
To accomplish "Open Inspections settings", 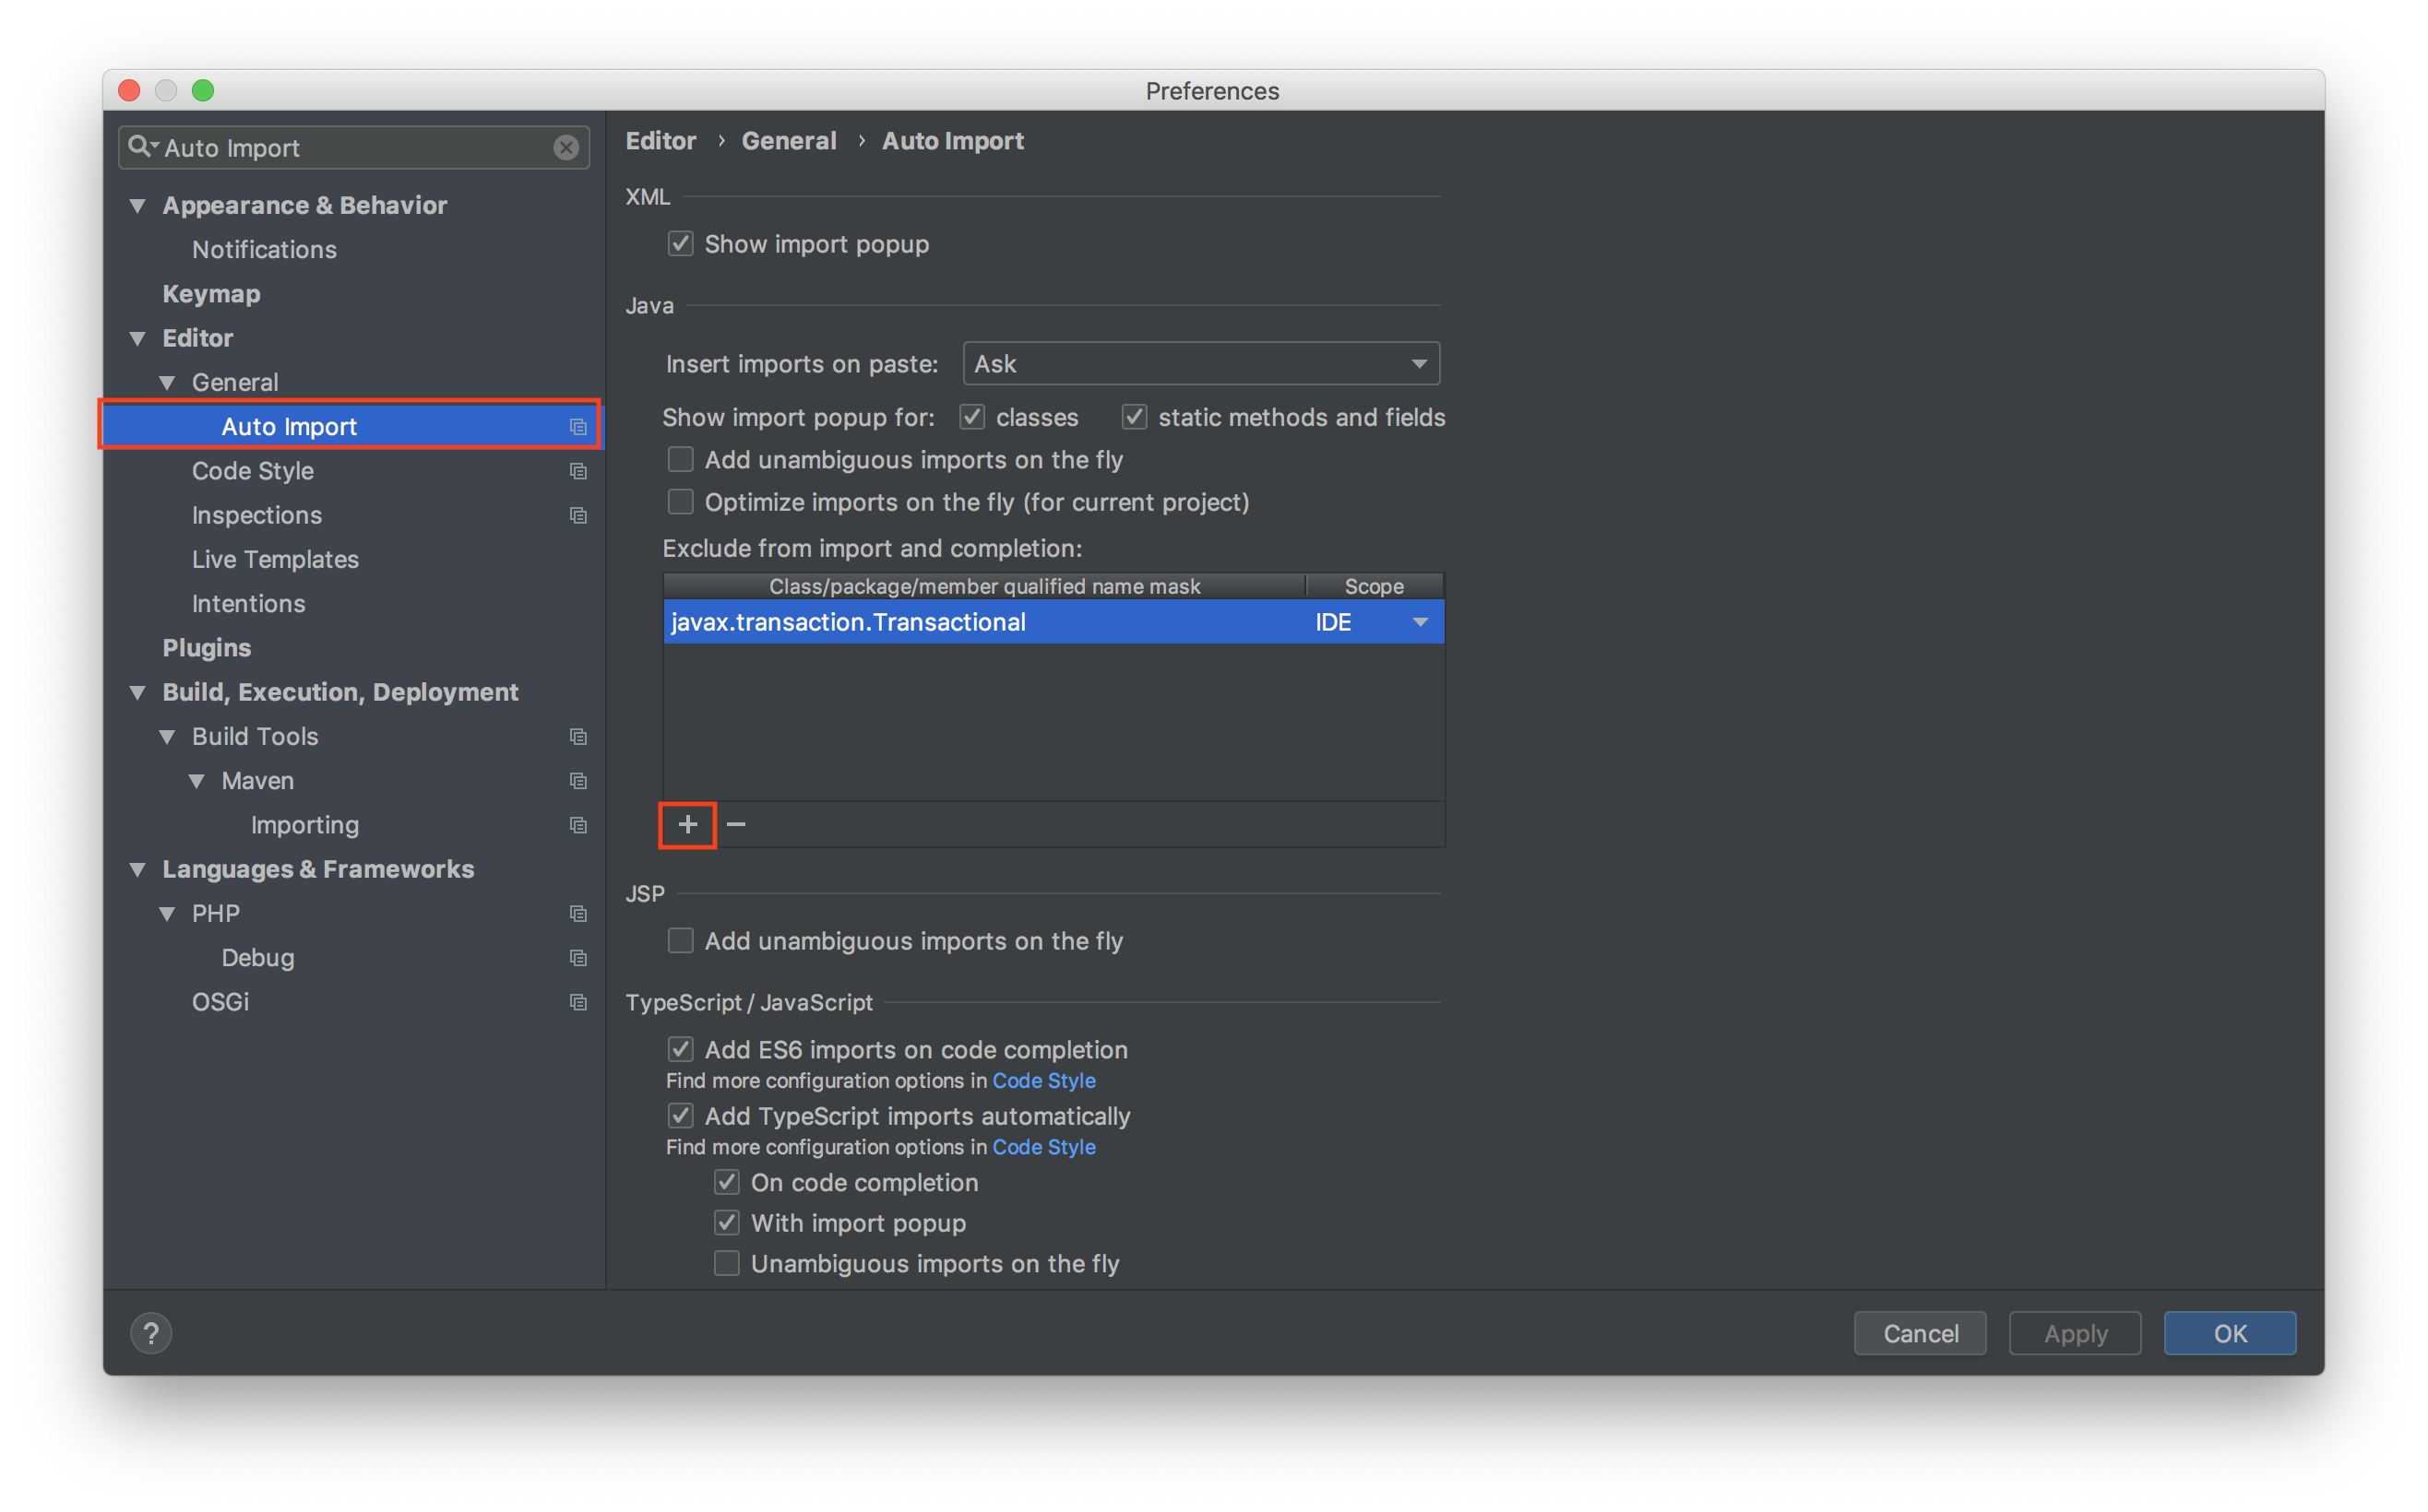I will [257, 515].
